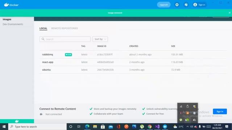Image resolution: width=232 pixels, height=130 pixels.
Task: Click '155.91 MB' size value
Action: [x=177, y=55]
